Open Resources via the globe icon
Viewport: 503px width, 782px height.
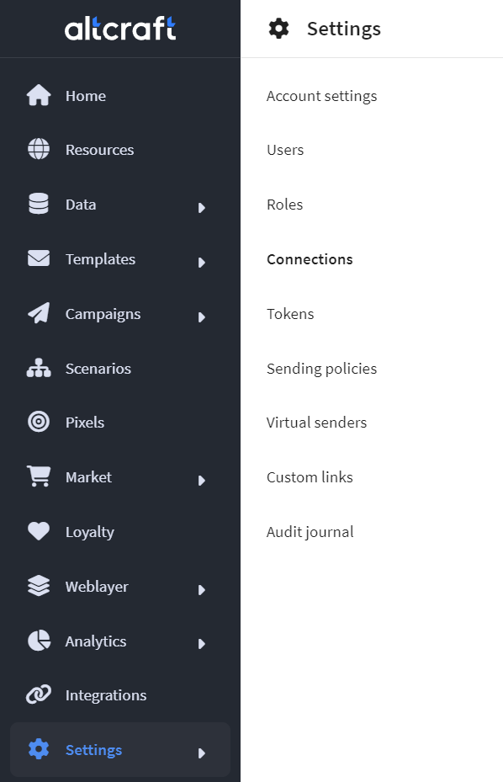(x=39, y=149)
